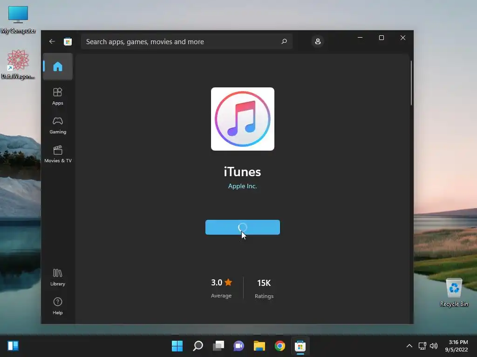Open the Gaming section in sidebar
The width and height of the screenshot is (477, 357).
(58, 126)
